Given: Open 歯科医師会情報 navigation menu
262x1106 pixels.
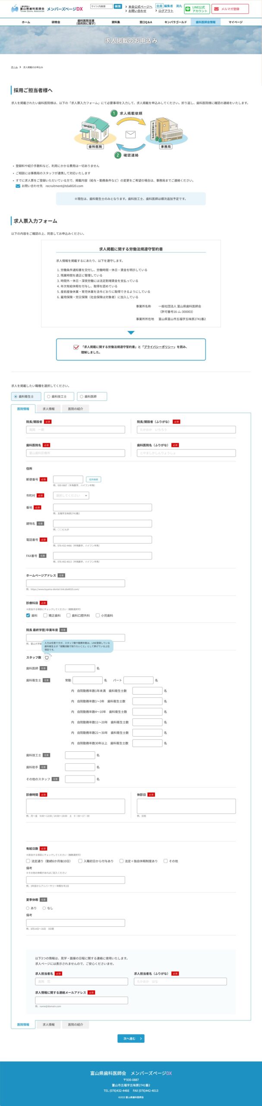Looking at the screenshot, I should (x=205, y=22).
